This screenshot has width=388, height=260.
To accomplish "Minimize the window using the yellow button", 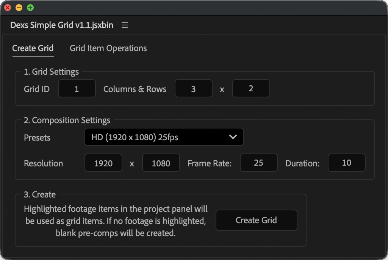I will pos(19,8).
